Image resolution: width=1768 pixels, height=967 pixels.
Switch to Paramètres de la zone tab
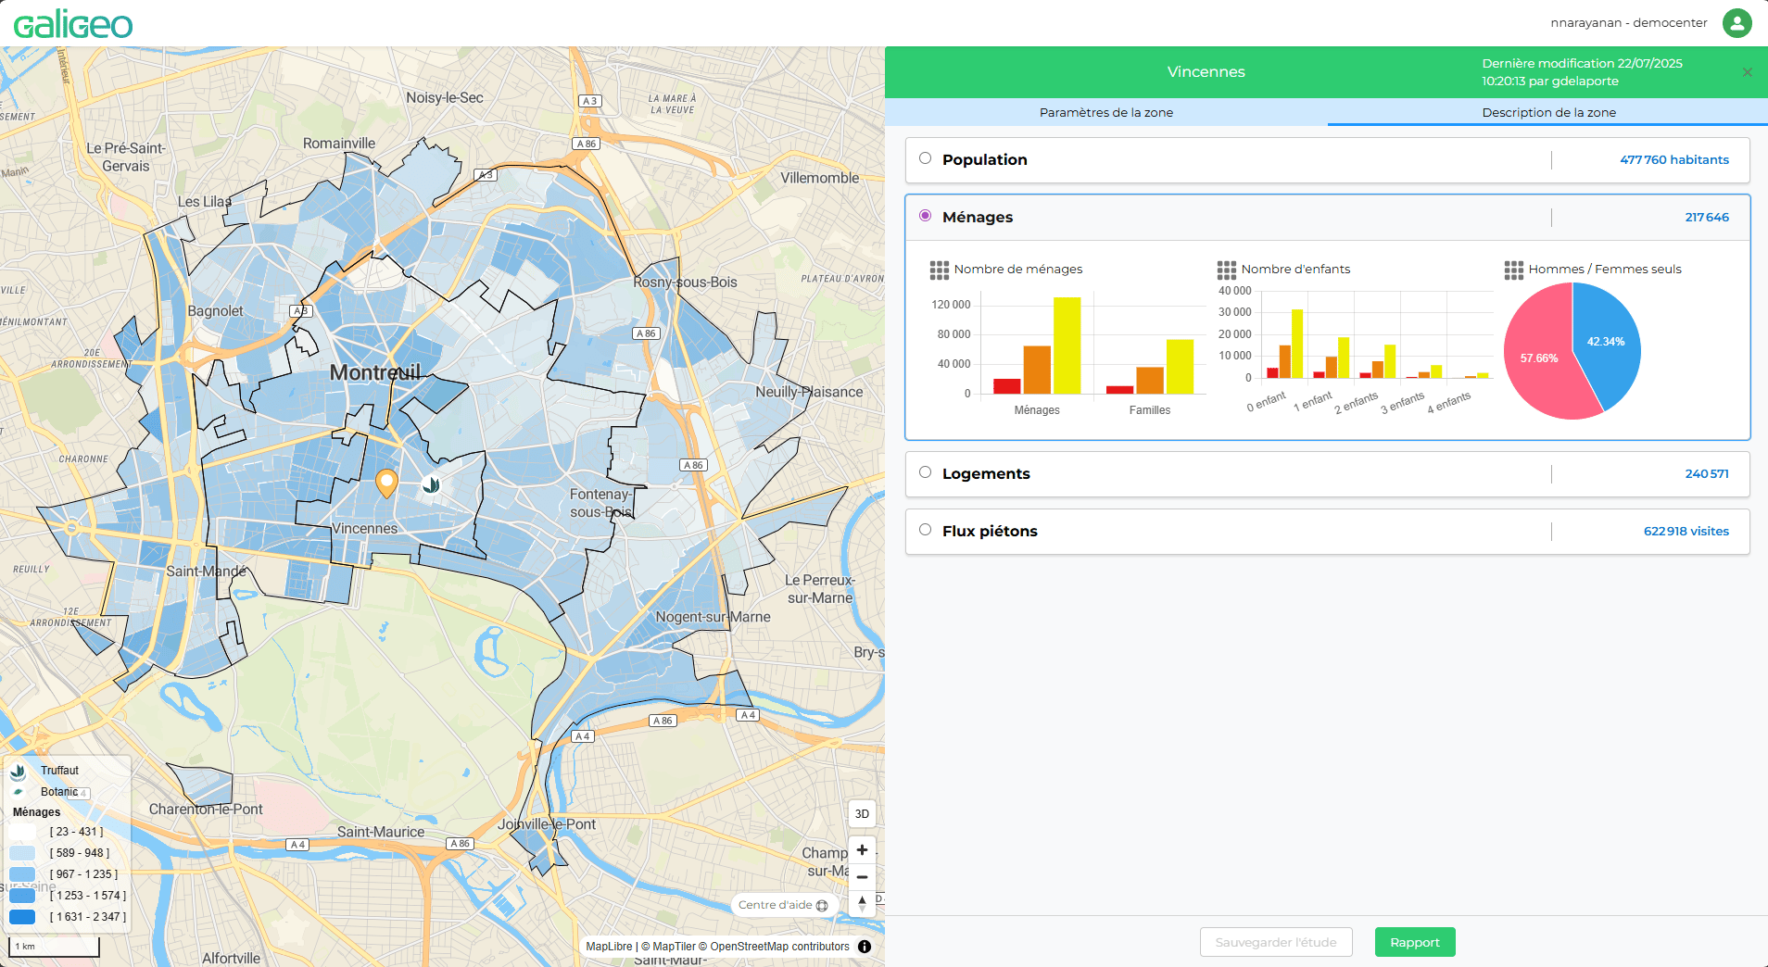click(1105, 112)
